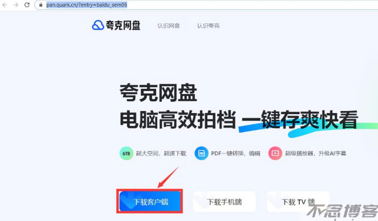Click the blue Quark cloud logo icon
The image size is (378, 221).
(x=97, y=25)
